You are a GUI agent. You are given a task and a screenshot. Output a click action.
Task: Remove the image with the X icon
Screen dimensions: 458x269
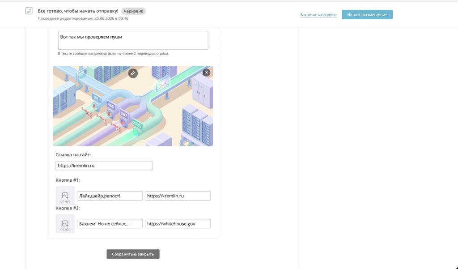pos(207,73)
